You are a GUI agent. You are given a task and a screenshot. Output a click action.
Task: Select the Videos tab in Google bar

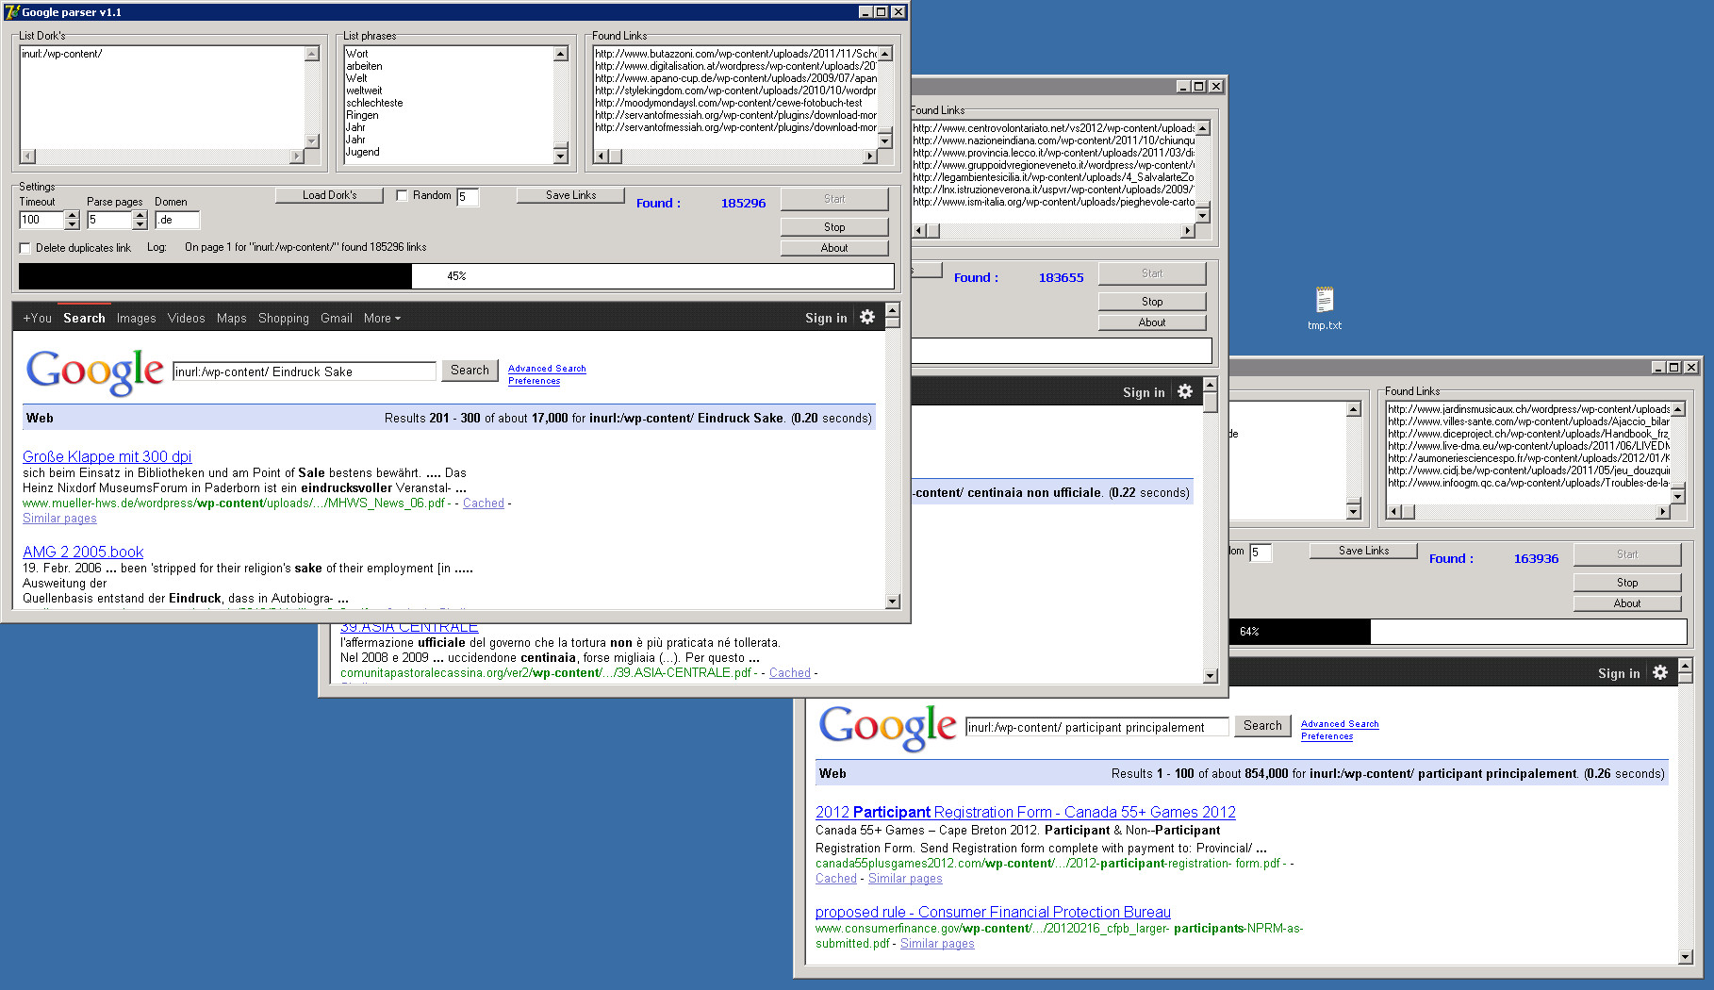[187, 318]
